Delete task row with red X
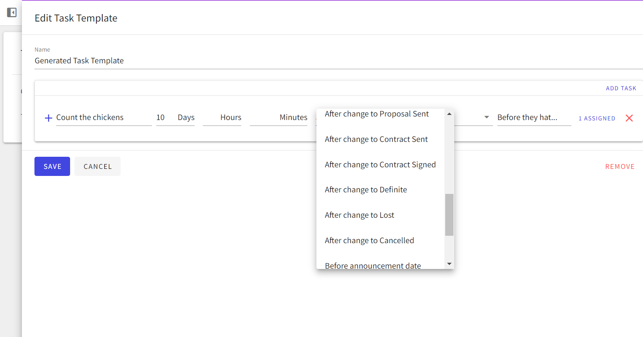643x337 pixels. click(x=629, y=118)
